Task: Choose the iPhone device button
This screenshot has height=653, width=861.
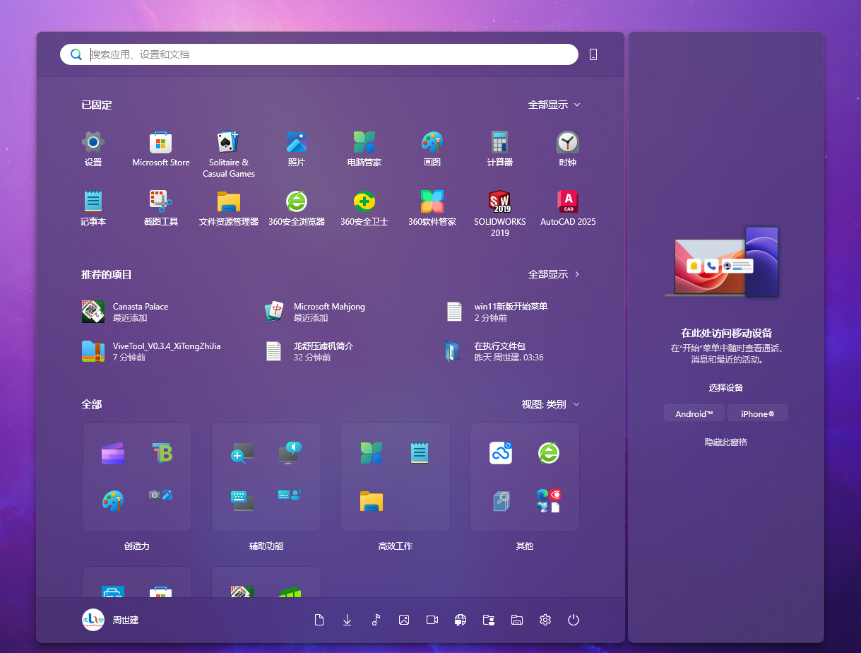Action: pyautogui.click(x=757, y=413)
